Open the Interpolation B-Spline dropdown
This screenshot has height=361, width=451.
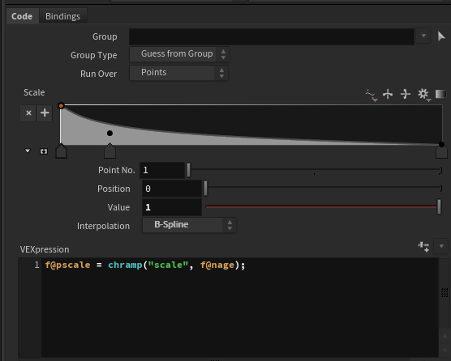pyautogui.click(x=189, y=225)
